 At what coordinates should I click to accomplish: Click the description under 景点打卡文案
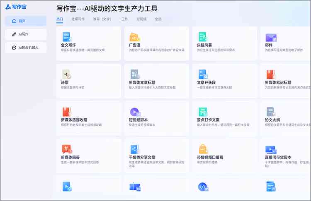tap(223, 125)
